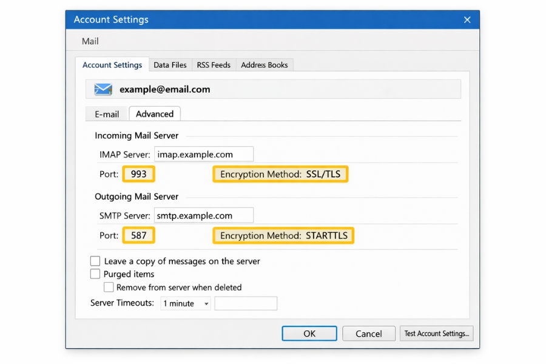The height and width of the screenshot is (364, 546).
Task: Switch to the Data Files tab
Action: pos(170,64)
